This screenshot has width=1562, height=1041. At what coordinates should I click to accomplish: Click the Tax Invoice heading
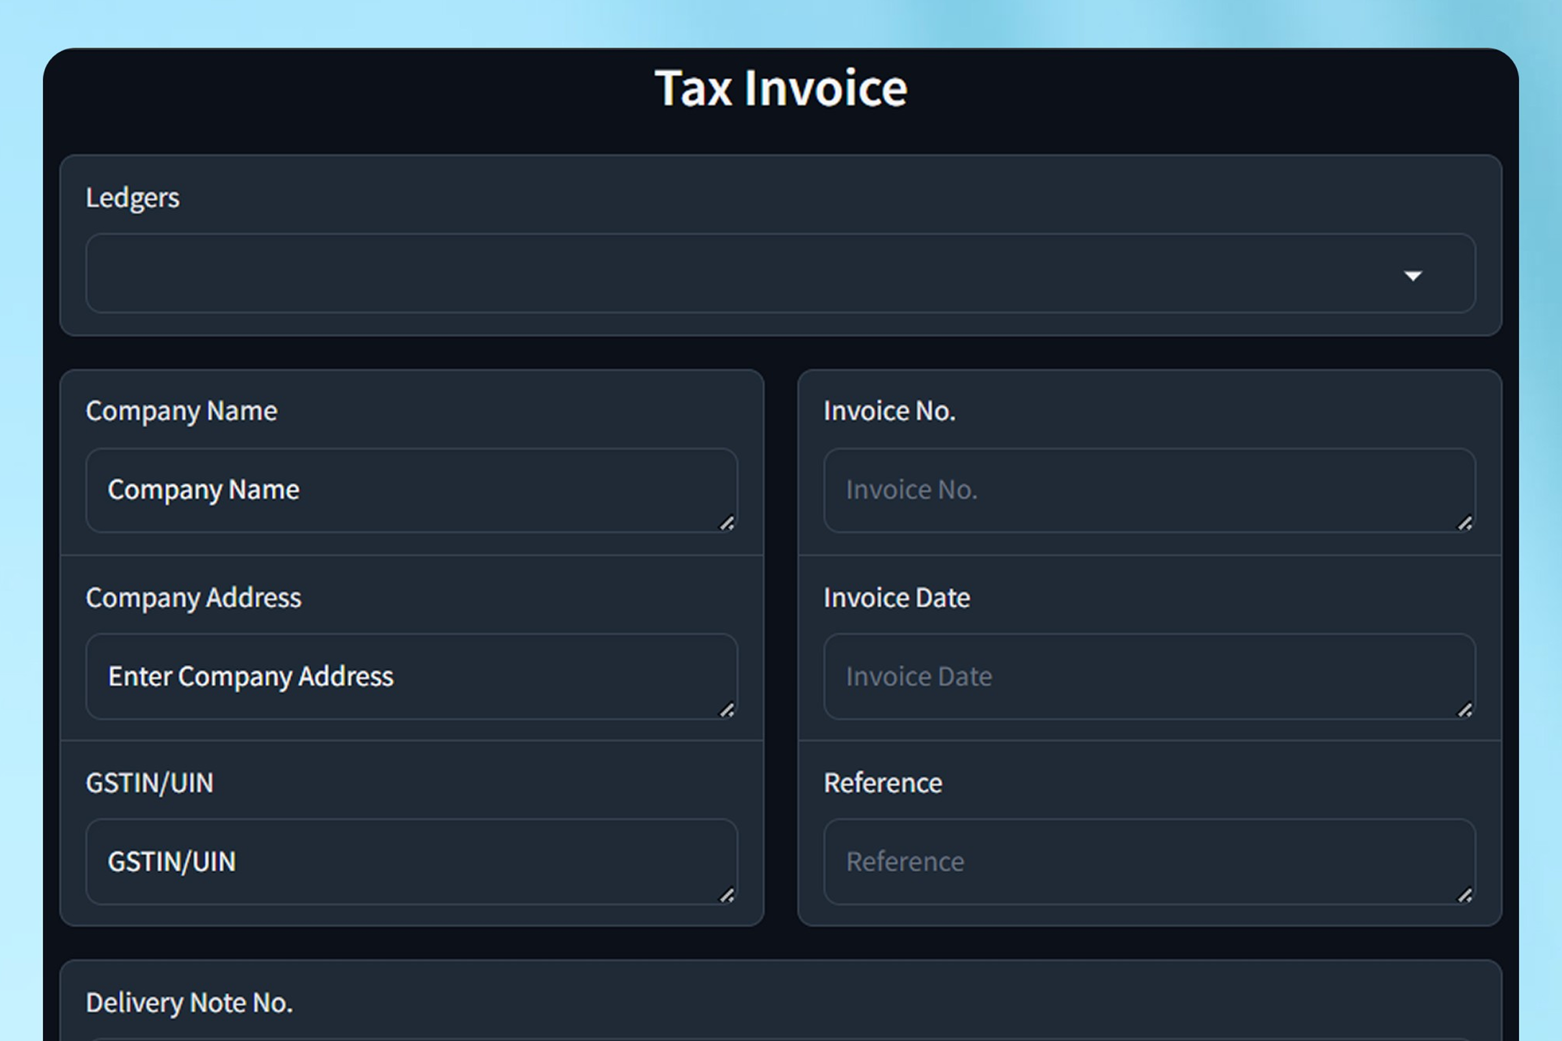[781, 87]
